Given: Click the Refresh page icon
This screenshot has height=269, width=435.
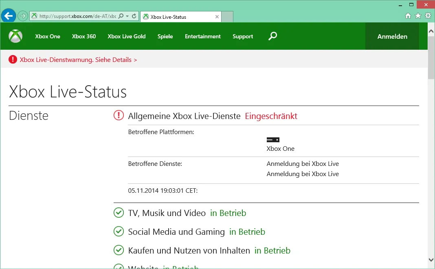Looking at the screenshot, I should (x=134, y=16).
